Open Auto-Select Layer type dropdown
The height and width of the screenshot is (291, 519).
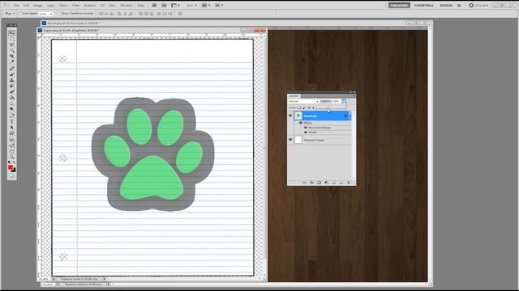click(x=45, y=14)
